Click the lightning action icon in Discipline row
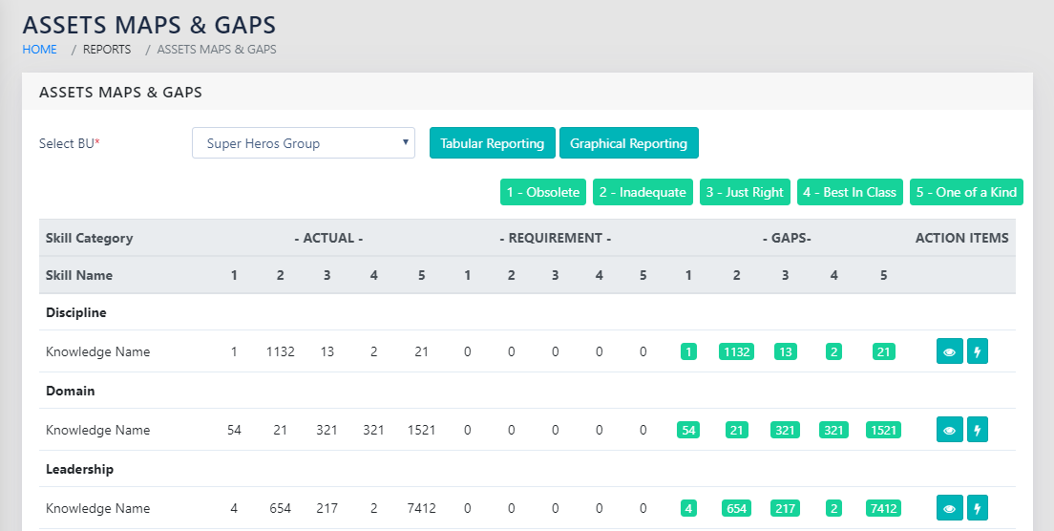The width and height of the screenshot is (1054, 531). tap(977, 351)
